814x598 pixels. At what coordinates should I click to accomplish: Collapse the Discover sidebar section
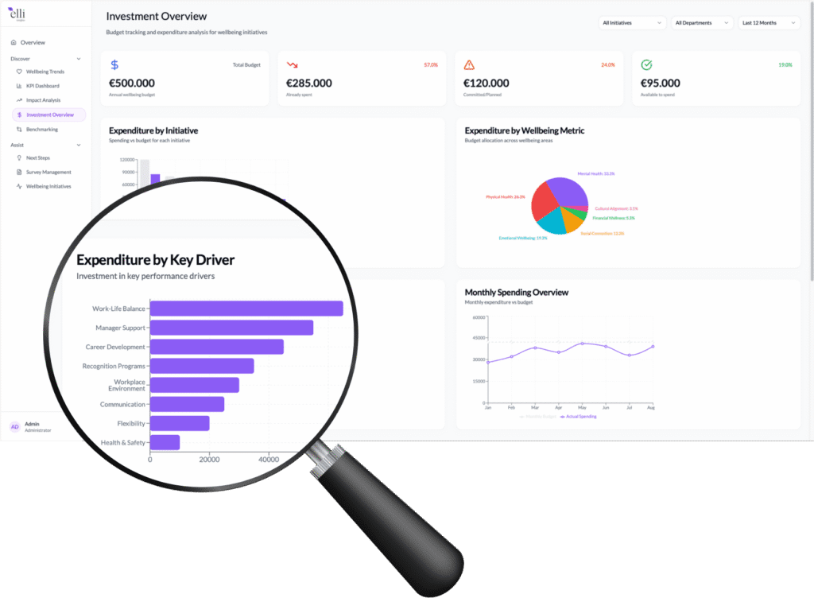click(78, 59)
